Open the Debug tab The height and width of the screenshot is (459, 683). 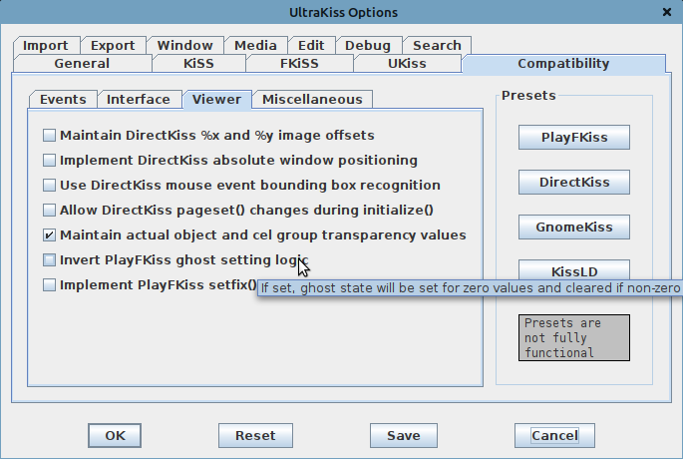[x=368, y=45]
